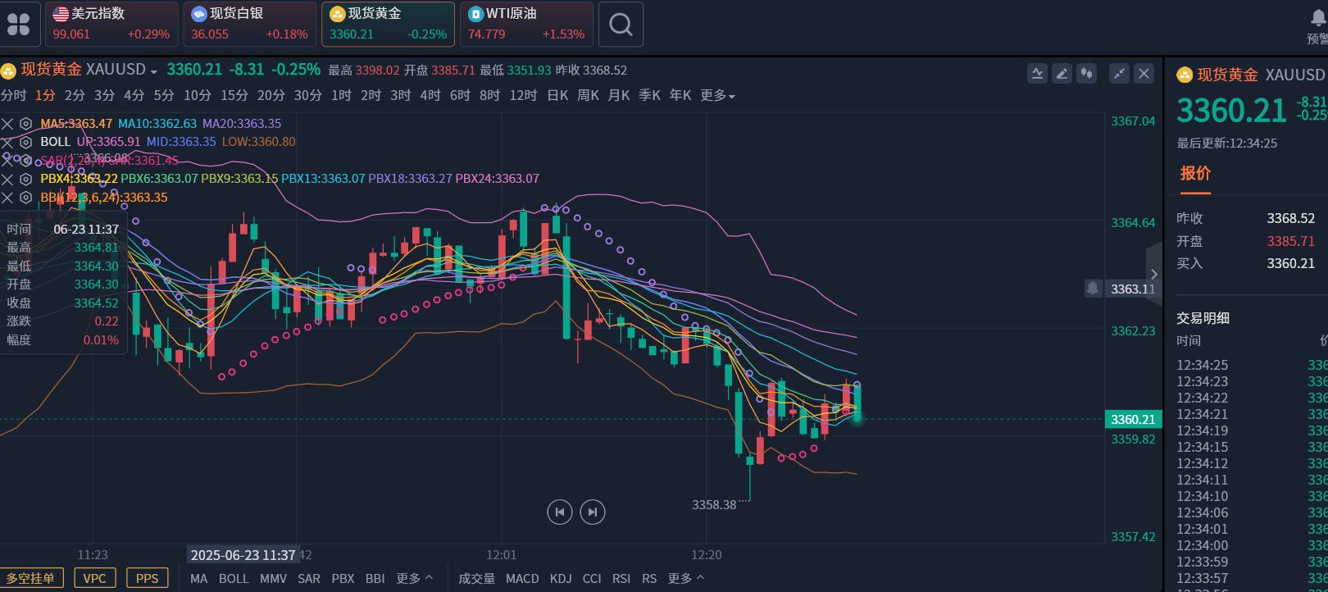Click the PPS button
The image size is (1328, 592).
(148, 578)
